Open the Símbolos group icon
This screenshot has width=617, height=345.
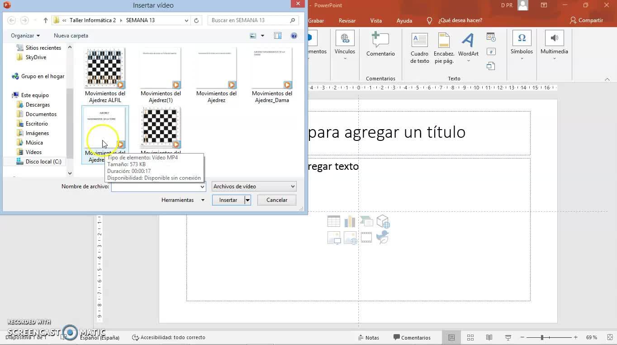[x=522, y=39]
